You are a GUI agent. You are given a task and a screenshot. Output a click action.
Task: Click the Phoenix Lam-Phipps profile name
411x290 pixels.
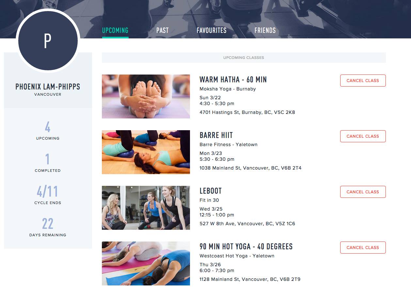(48, 87)
